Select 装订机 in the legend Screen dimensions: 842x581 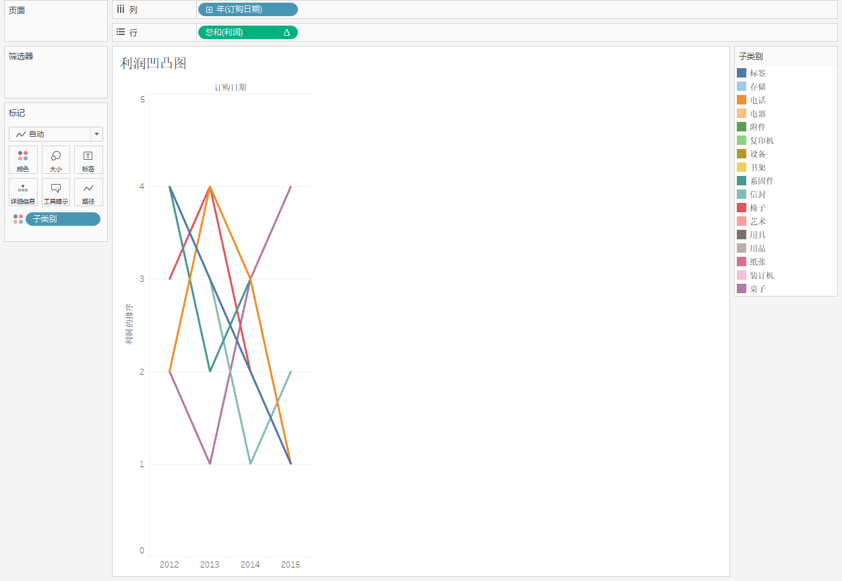click(762, 275)
